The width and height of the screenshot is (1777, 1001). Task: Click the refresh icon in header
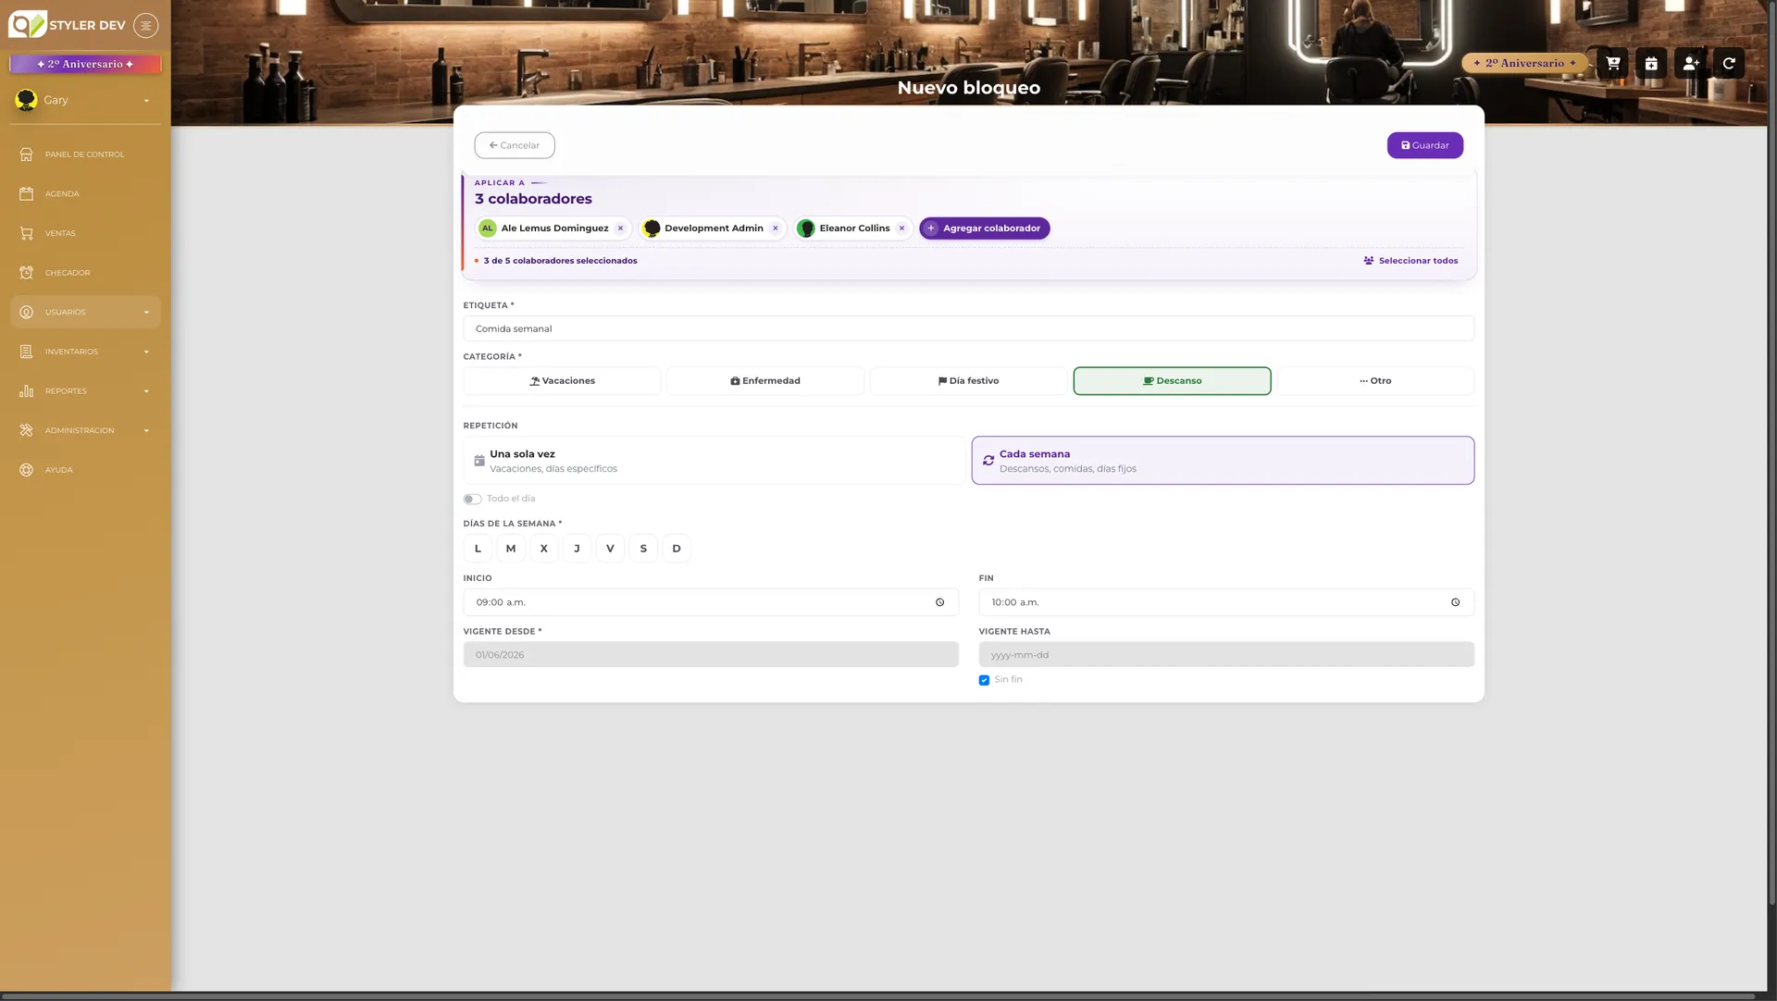1729,63
